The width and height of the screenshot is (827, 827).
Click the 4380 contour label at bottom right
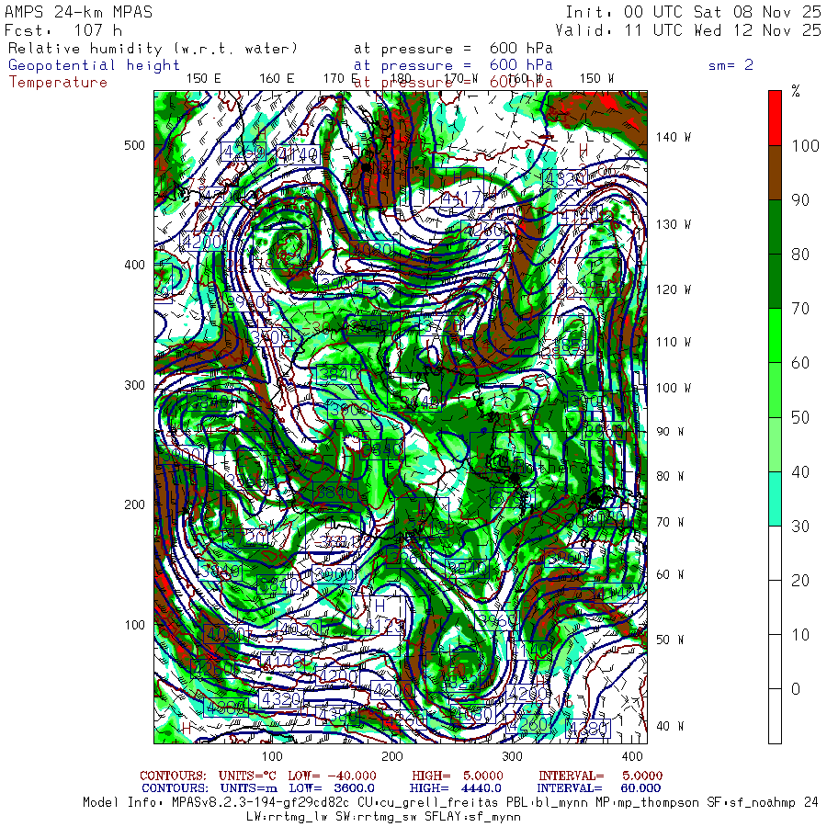click(x=588, y=729)
